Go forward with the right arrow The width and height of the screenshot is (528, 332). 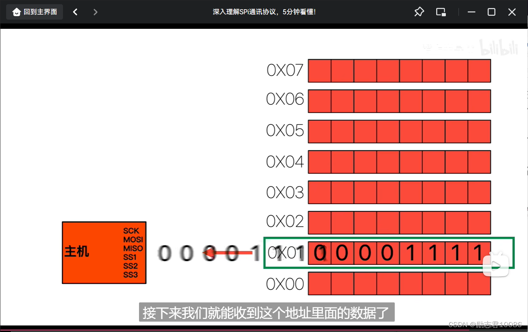[96, 12]
